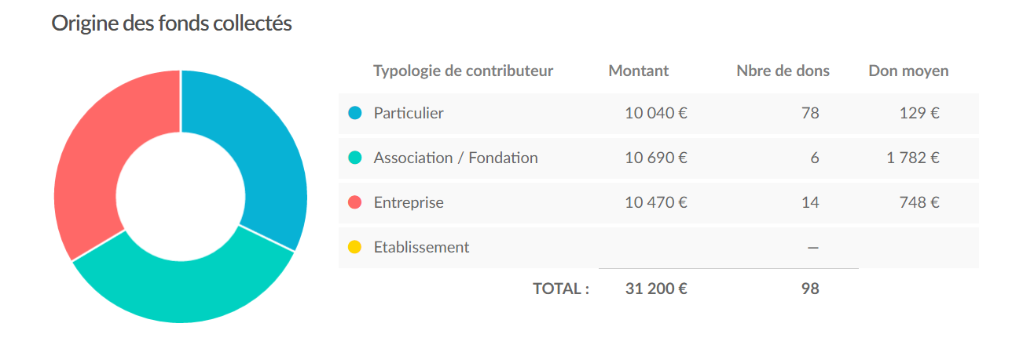Click the total donations count 98
1034x356 pixels.
[810, 289]
